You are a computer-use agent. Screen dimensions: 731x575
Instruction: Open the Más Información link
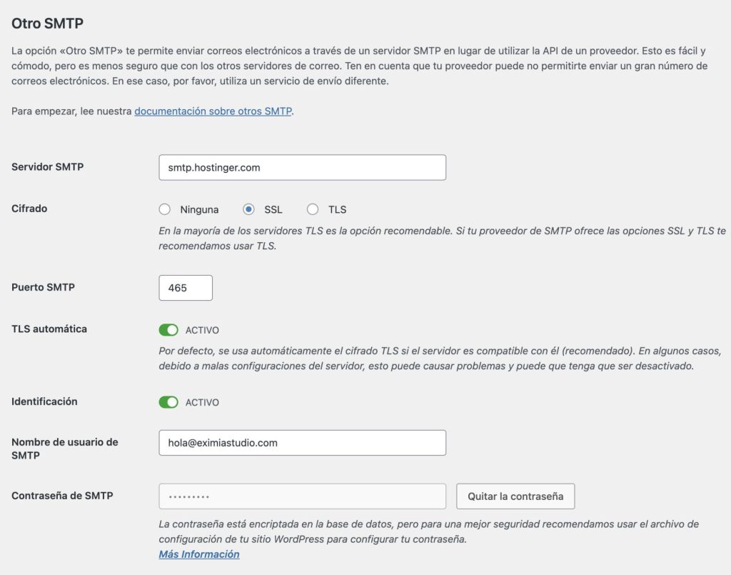tap(199, 554)
